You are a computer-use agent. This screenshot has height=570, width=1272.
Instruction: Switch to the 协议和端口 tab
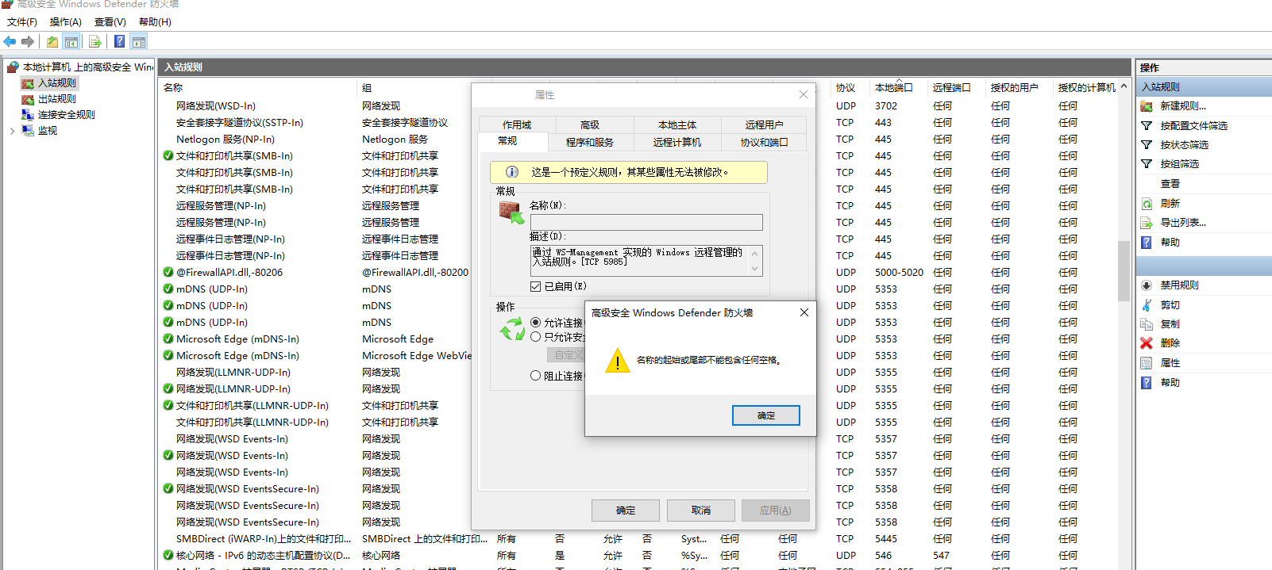click(x=765, y=142)
